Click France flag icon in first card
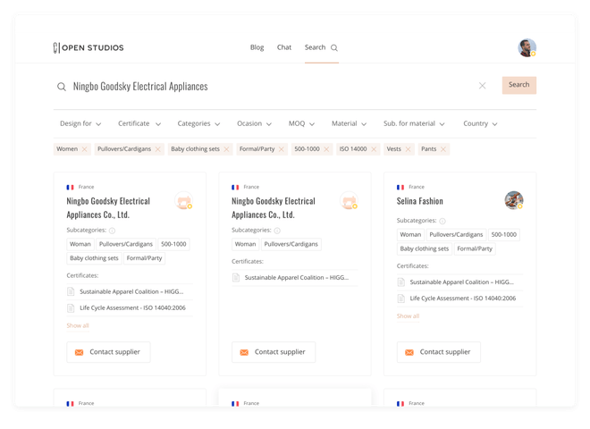This screenshot has width=590, height=429. point(70,188)
